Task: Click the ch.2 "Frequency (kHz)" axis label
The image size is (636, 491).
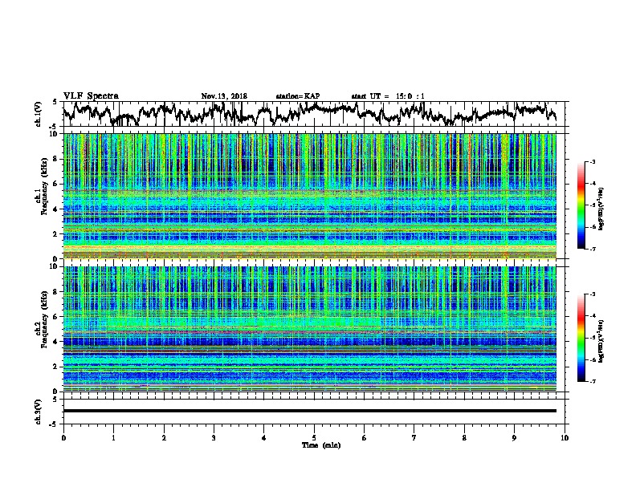Action: 44,319
